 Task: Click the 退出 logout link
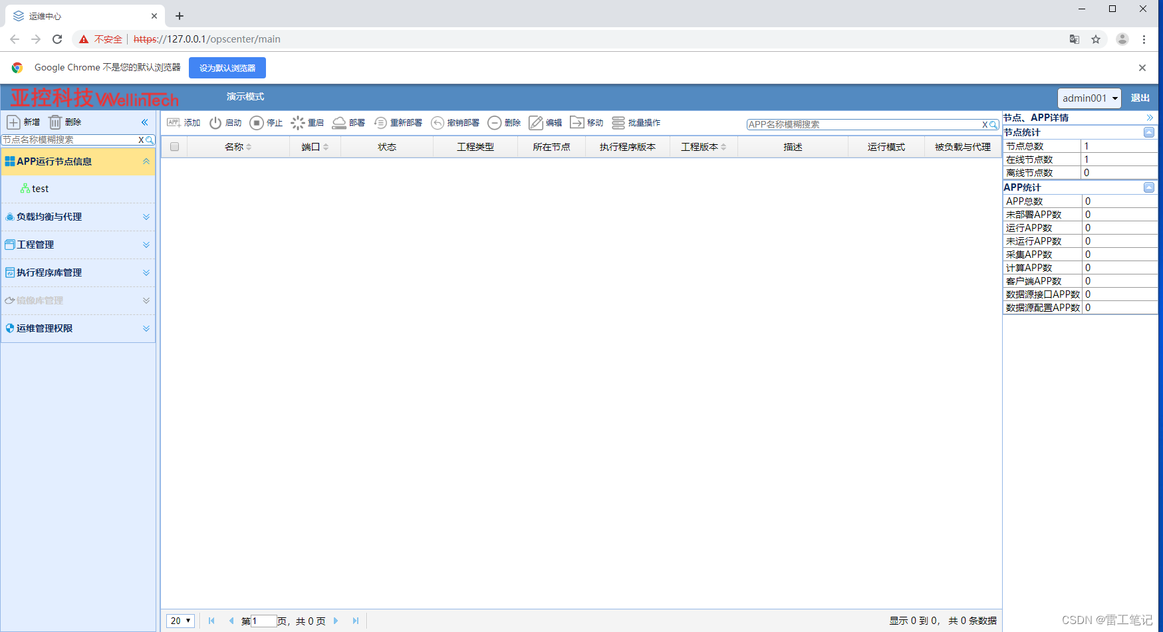pyautogui.click(x=1140, y=98)
